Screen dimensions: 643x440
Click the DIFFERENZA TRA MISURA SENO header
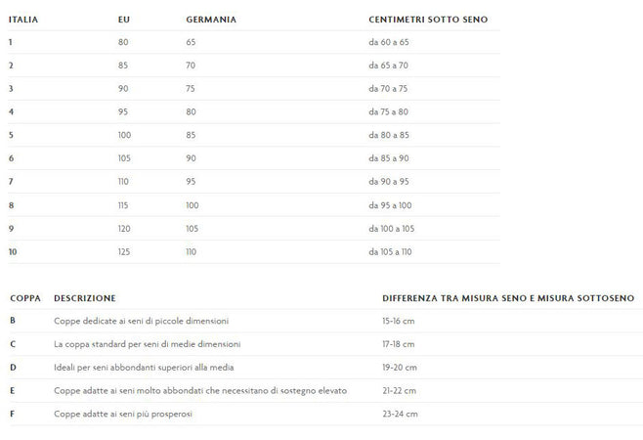coord(508,298)
